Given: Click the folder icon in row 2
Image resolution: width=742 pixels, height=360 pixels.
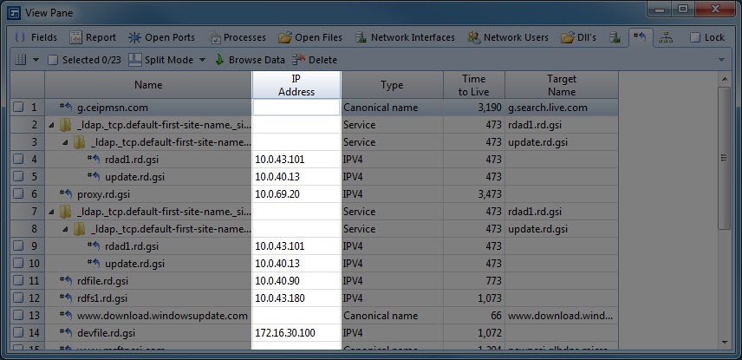Looking at the screenshot, I should coord(65,125).
